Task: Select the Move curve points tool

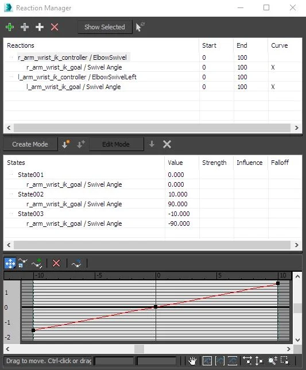Action: 10,263
